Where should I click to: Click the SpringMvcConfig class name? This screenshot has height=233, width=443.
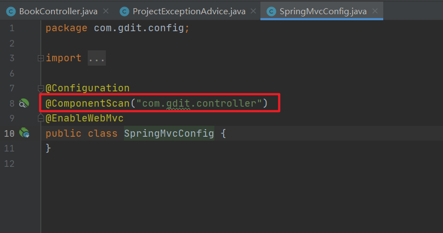[169, 133]
